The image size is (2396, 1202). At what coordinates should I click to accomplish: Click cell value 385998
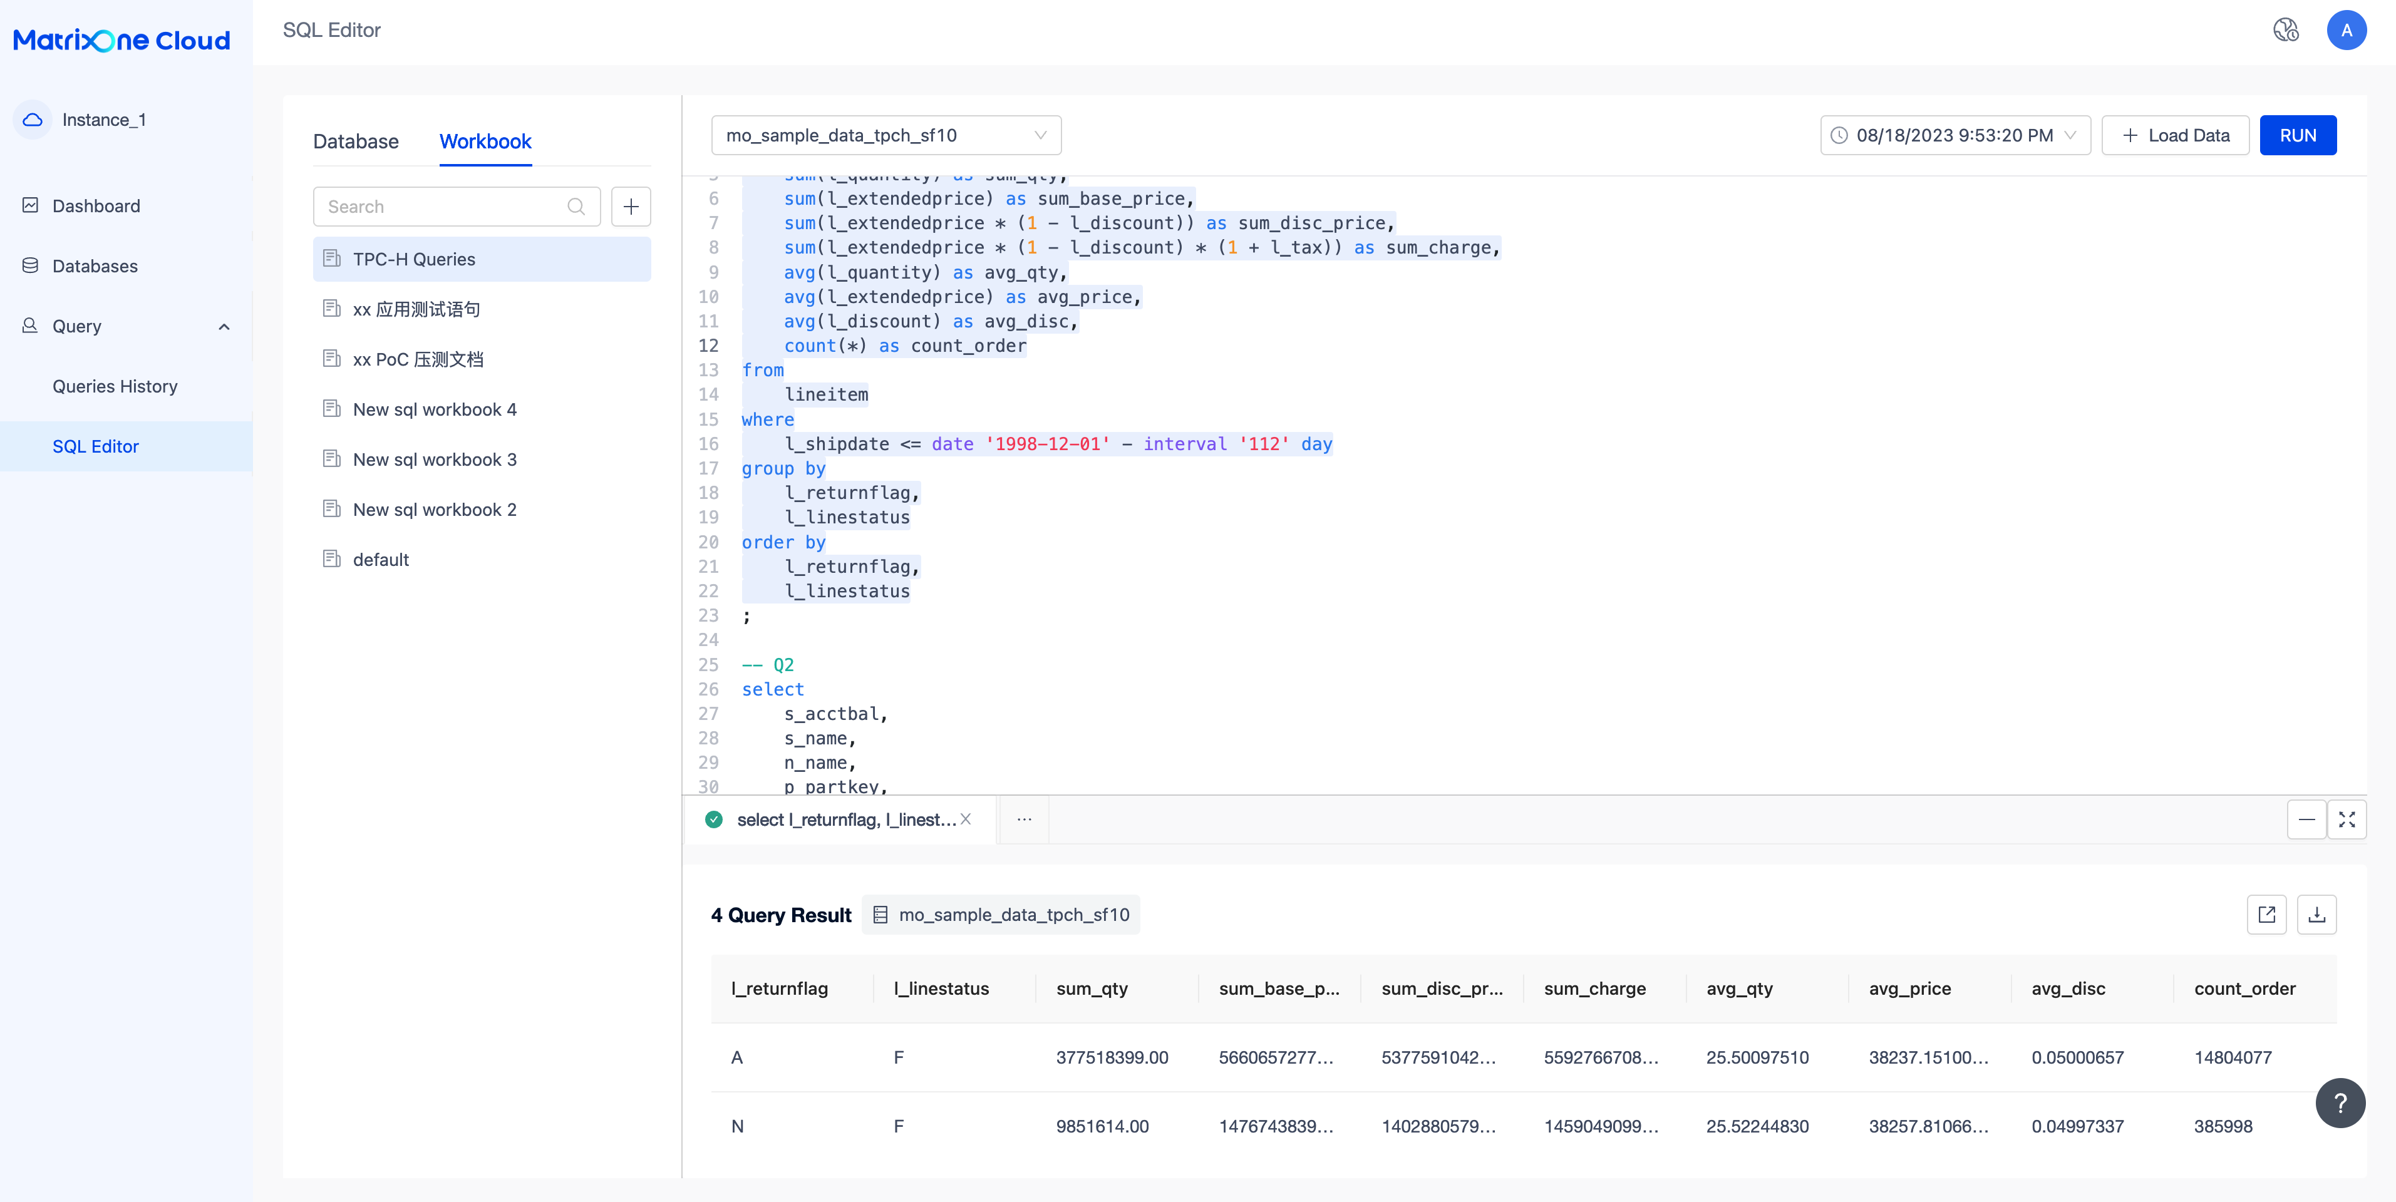click(x=2223, y=1126)
